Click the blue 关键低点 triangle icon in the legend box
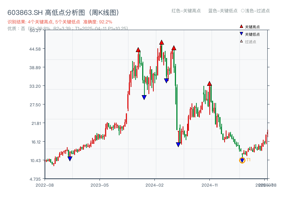The image size is (297, 223). click(x=241, y=33)
